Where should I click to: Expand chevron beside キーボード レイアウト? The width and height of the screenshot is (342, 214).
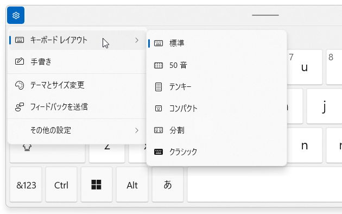pos(137,40)
